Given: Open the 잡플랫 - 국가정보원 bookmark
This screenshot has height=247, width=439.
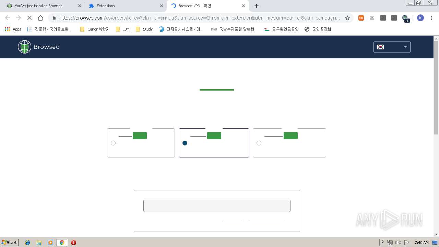Looking at the screenshot, I should pyautogui.click(x=49, y=29).
